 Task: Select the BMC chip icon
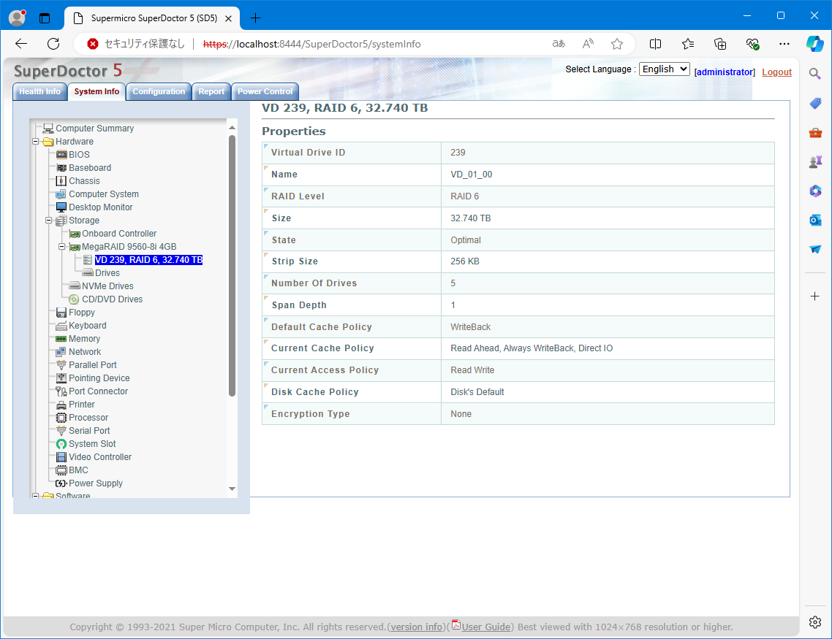pyautogui.click(x=61, y=470)
